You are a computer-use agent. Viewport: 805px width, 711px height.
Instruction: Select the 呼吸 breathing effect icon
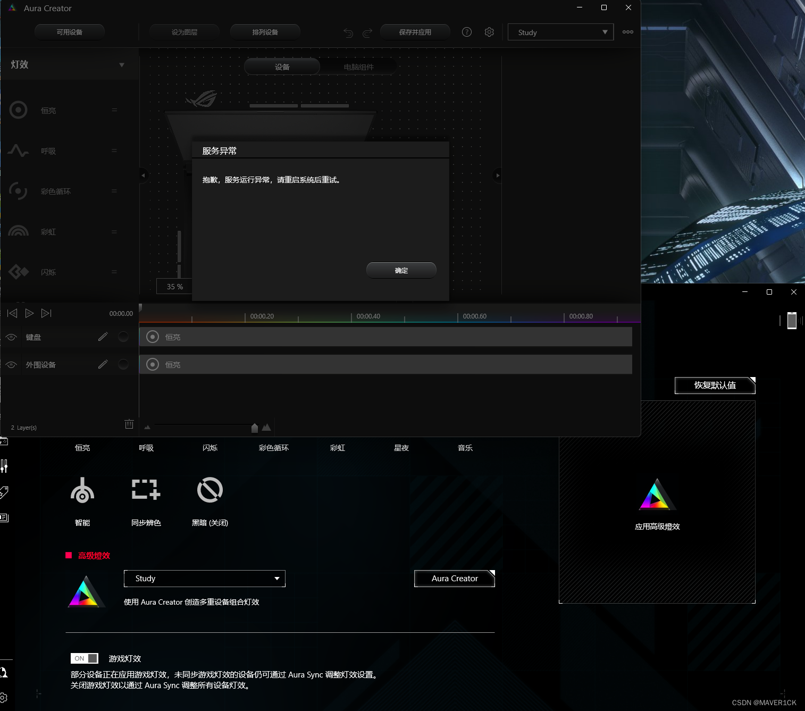tap(18, 150)
